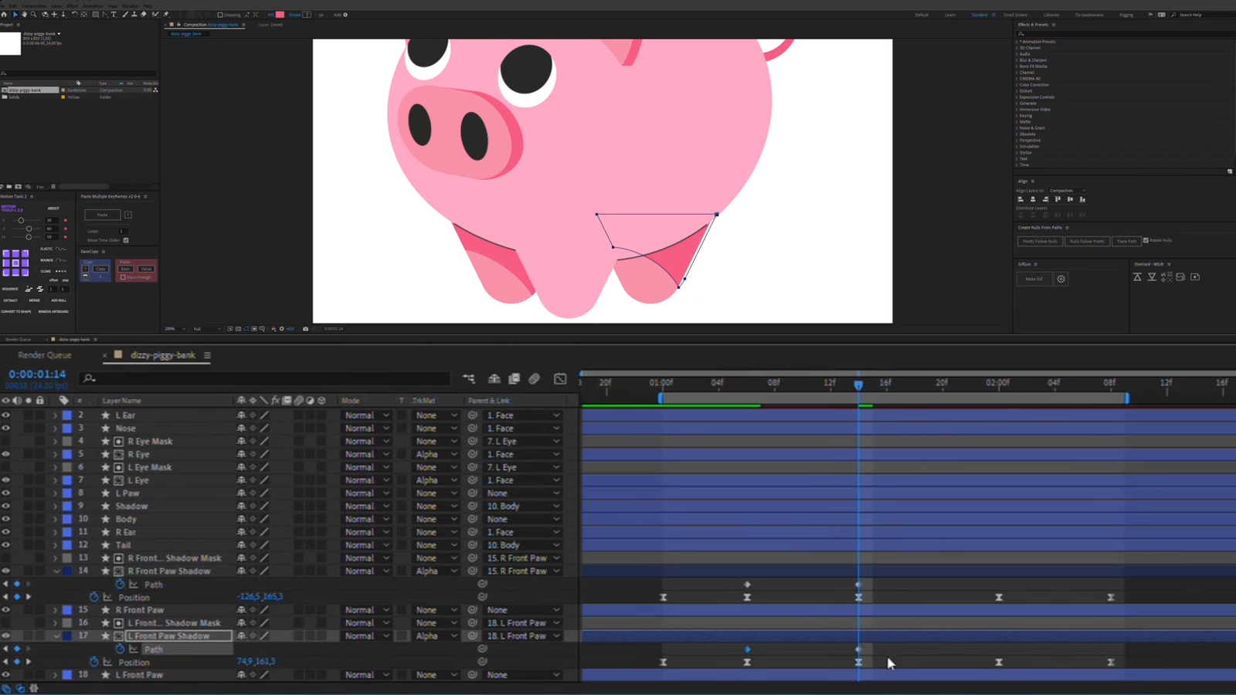Viewport: 1236px width, 695px height.
Task: Open viewer zoom 200% dropdown
Action: pyautogui.click(x=175, y=329)
